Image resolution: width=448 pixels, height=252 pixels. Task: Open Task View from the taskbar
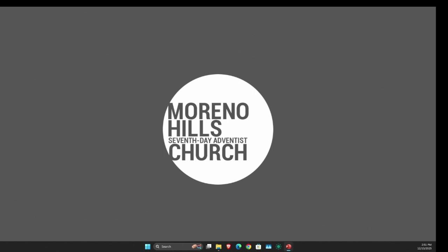pyautogui.click(x=209, y=247)
